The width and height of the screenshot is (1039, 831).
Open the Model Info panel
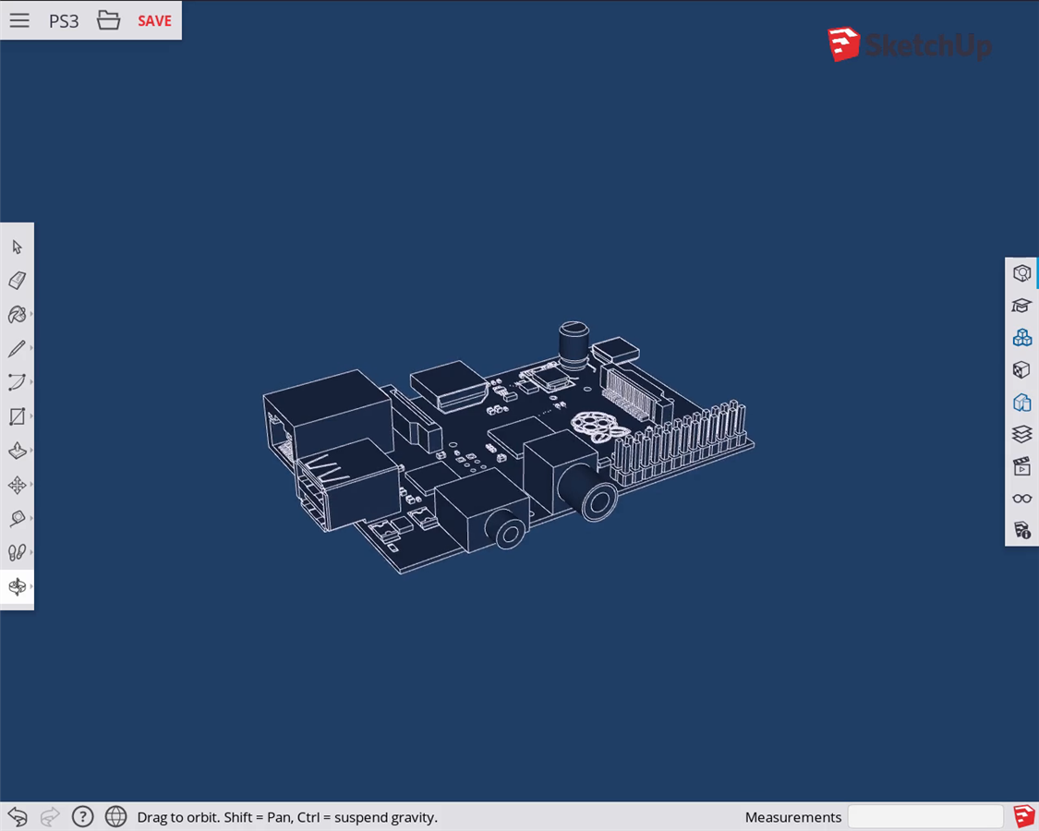pos(1021,530)
